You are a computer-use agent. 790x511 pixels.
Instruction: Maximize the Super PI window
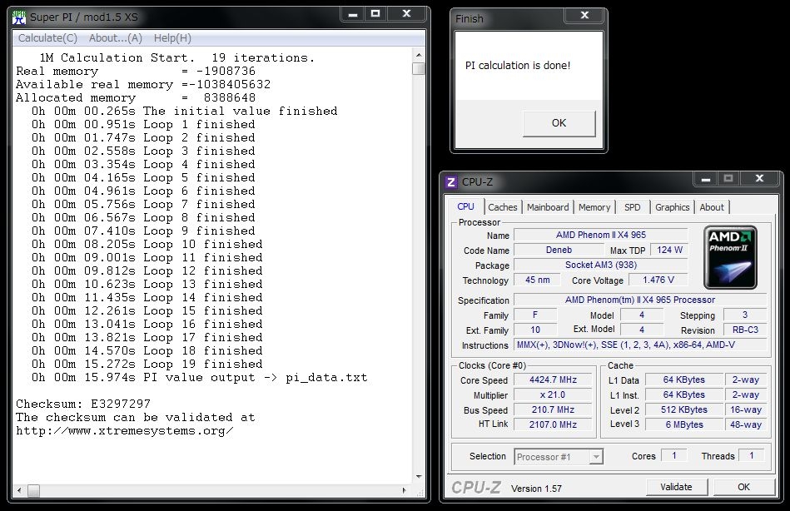(375, 14)
